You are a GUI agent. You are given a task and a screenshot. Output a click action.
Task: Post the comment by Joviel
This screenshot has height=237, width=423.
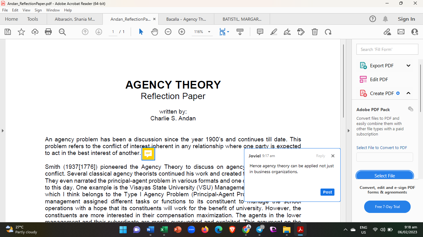[327, 192]
